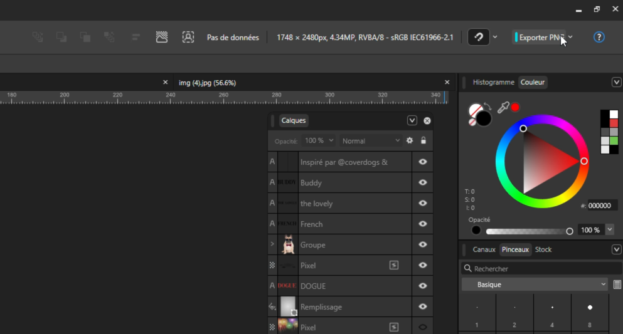Open the brush category menu icon
The image size is (623, 334).
click(617, 284)
